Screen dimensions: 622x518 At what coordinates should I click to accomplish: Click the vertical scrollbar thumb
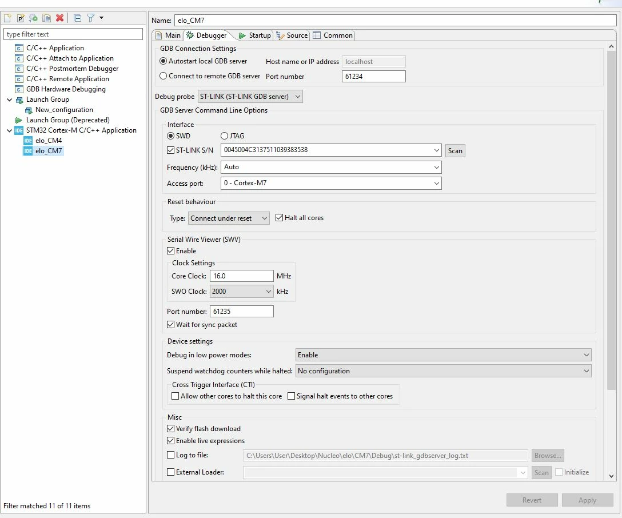point(611,220)
